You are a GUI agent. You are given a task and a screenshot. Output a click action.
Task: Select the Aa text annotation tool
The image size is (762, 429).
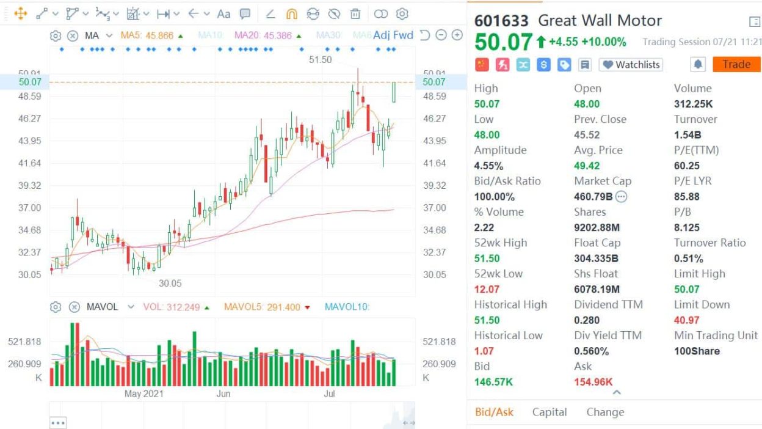click(x=223, y=13)
